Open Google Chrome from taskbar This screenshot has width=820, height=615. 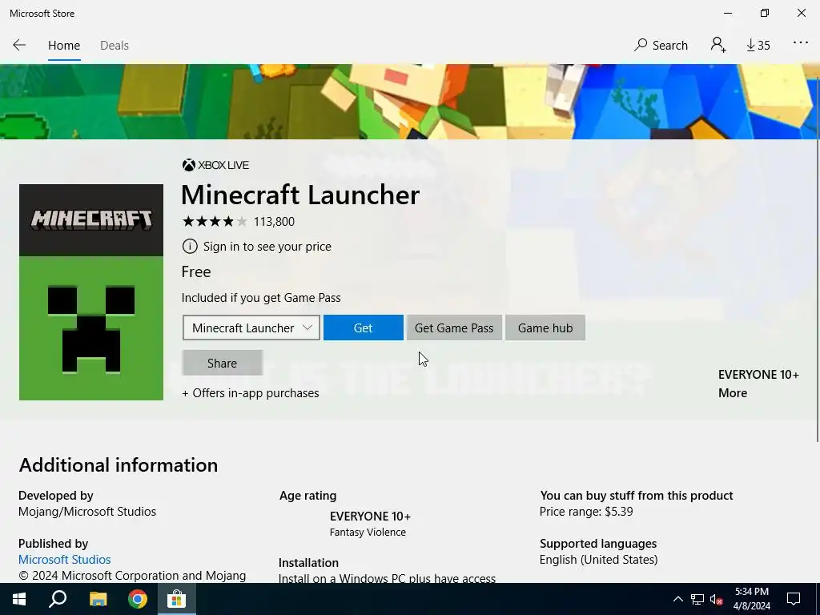tap(138, 599)
